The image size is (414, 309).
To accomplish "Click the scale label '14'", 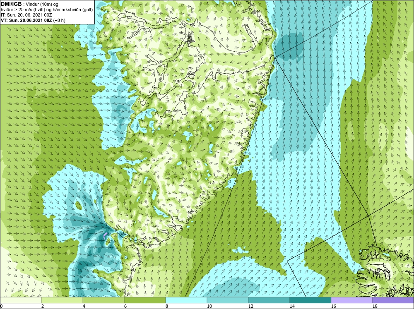I will click(x=292, y=306).
